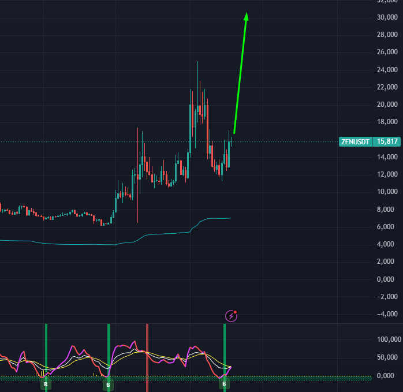403x392 pixels.
Task: Click the leftmost B buy signal marker
Action: point(46,384)
